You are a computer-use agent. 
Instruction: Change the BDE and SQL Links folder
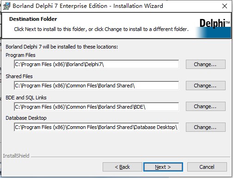206,106
